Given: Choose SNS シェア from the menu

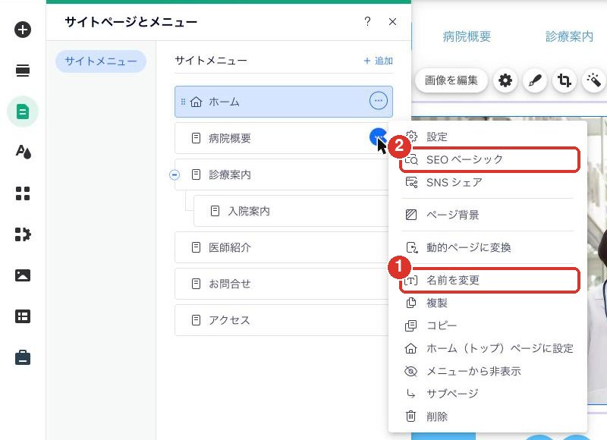Looking at the screenshot, I should coord(488,182).
